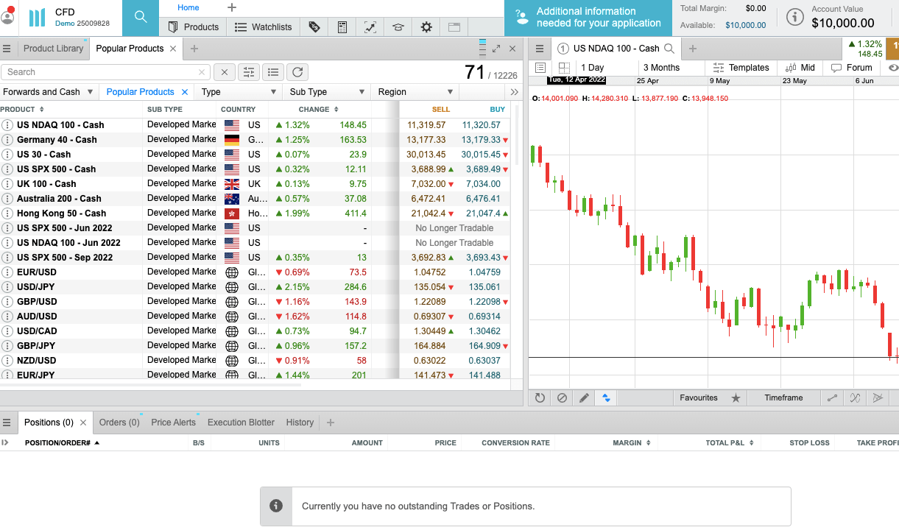The height and width of the screenshot is (530, 899).
Task: Switch chart price type Mid
Action: pyautogui.click(x=800, y=68)
